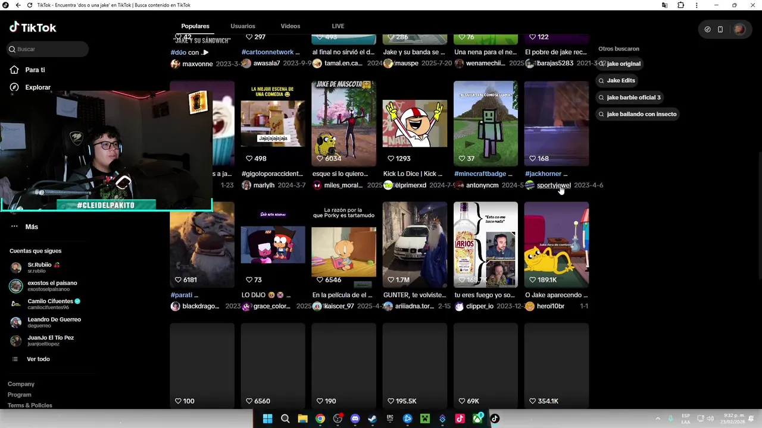Click the #cartoonnetwork hashtag
The height and width of the screenshot is (428, 762).
pyautogui.click(x=268, y=52)
